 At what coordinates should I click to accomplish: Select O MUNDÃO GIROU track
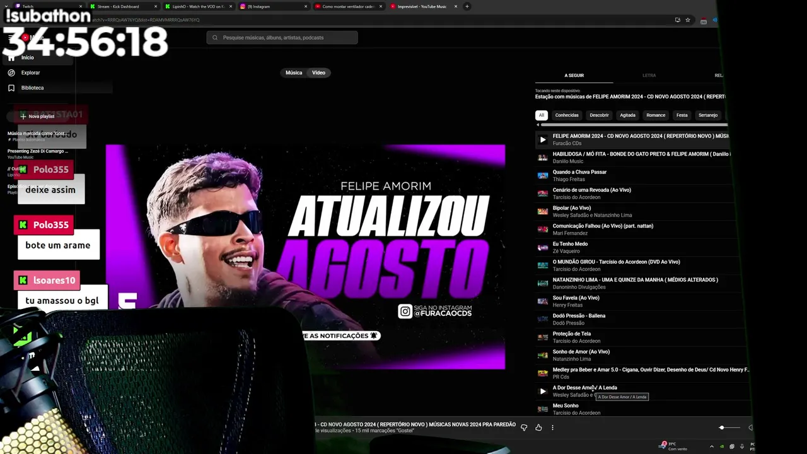tap(616, 262)
